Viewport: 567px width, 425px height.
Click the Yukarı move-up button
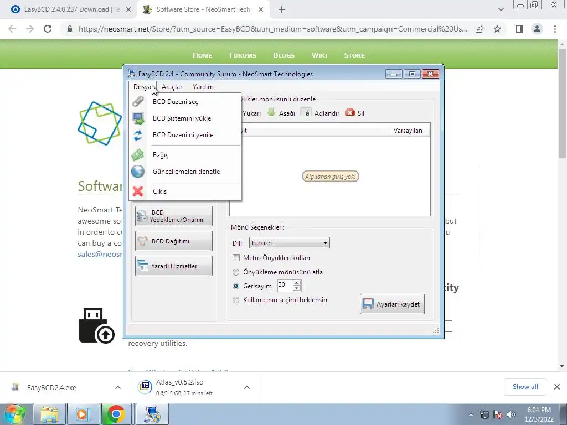[251, 113]
